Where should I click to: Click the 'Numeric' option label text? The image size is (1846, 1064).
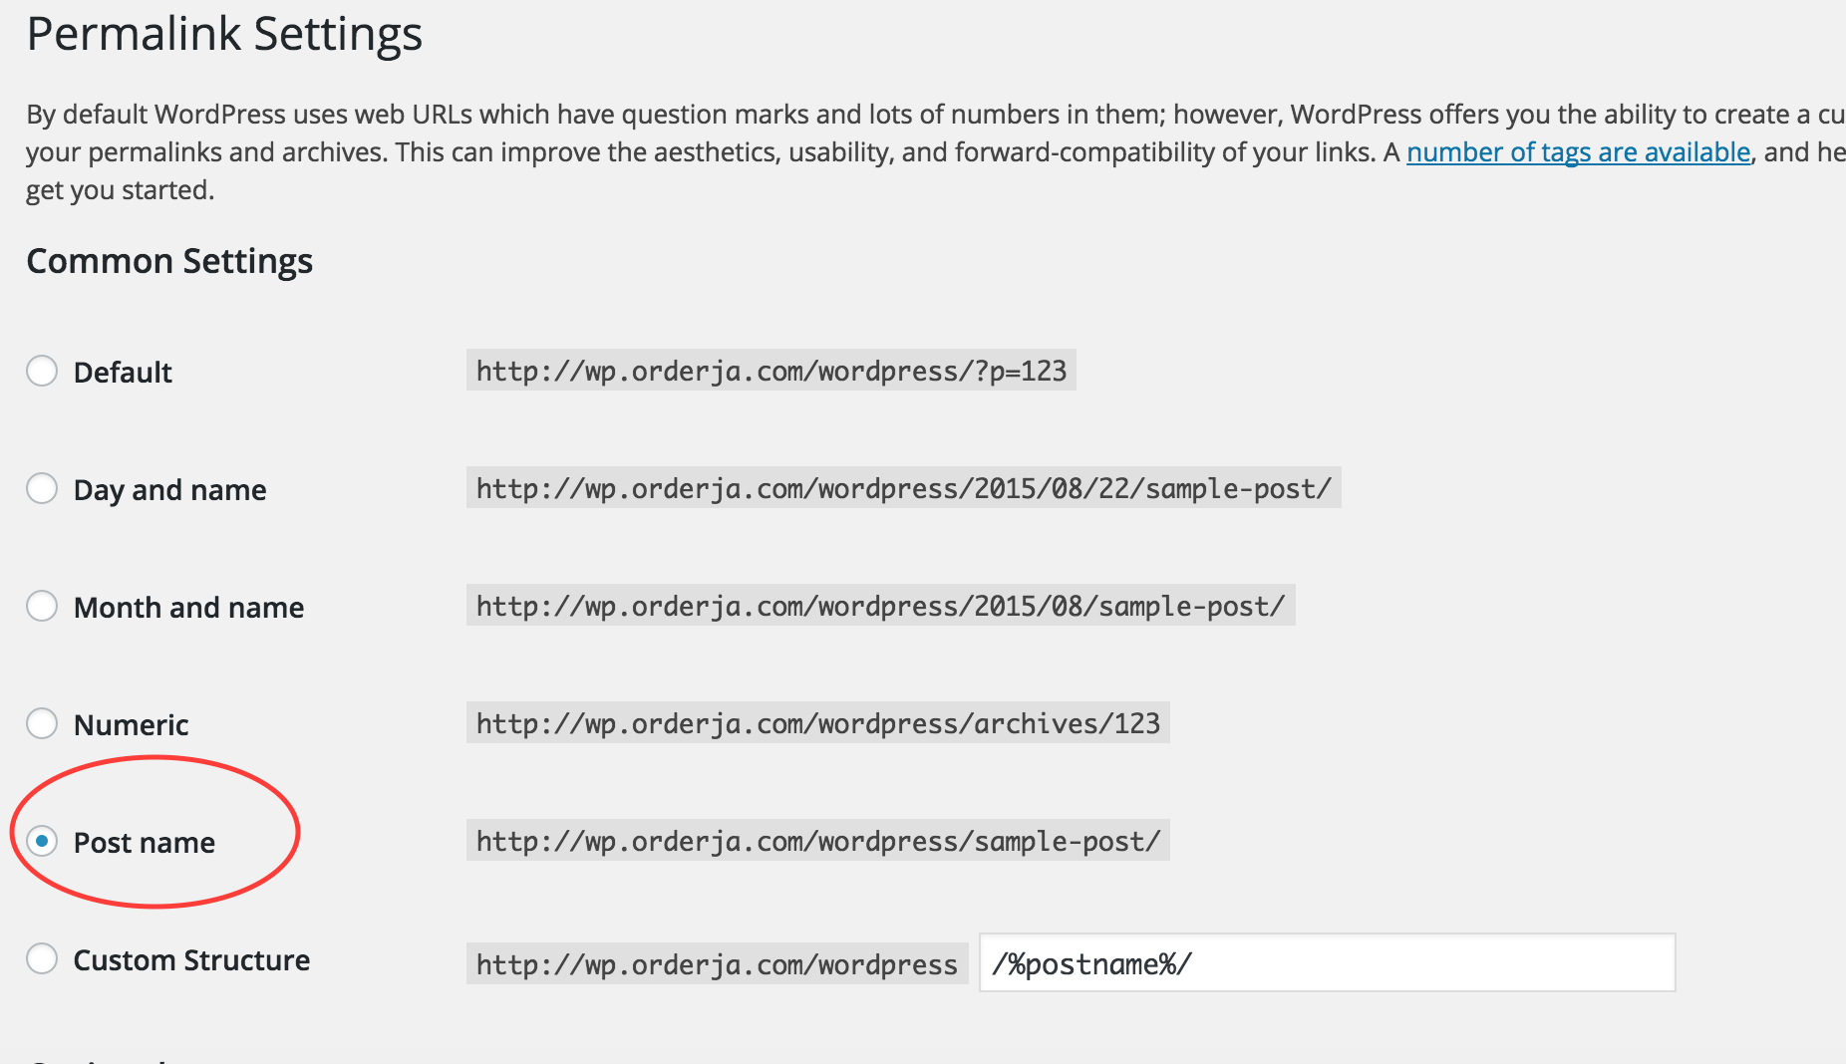click(x=131, y=725)
